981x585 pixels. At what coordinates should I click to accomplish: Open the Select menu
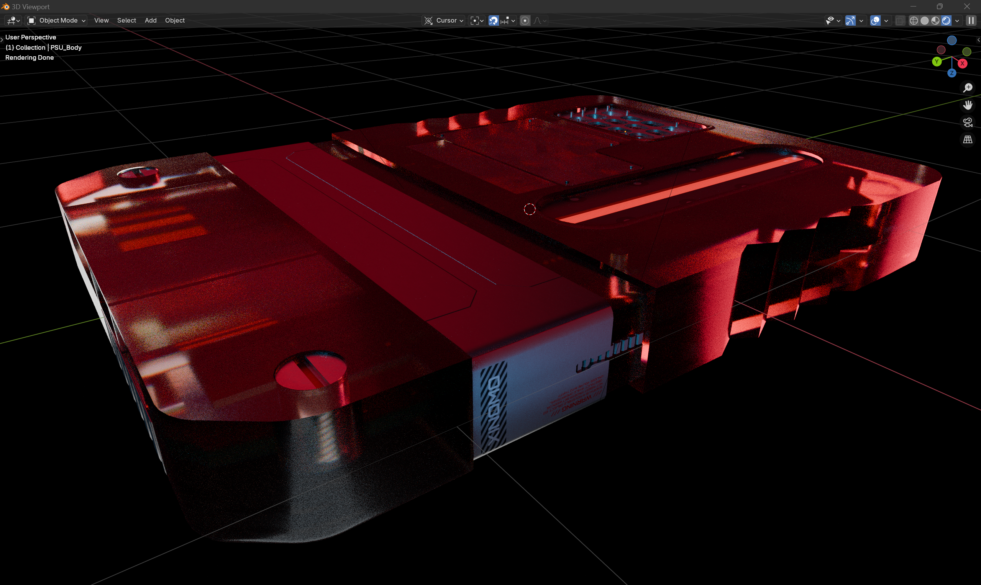click(126, 21)
